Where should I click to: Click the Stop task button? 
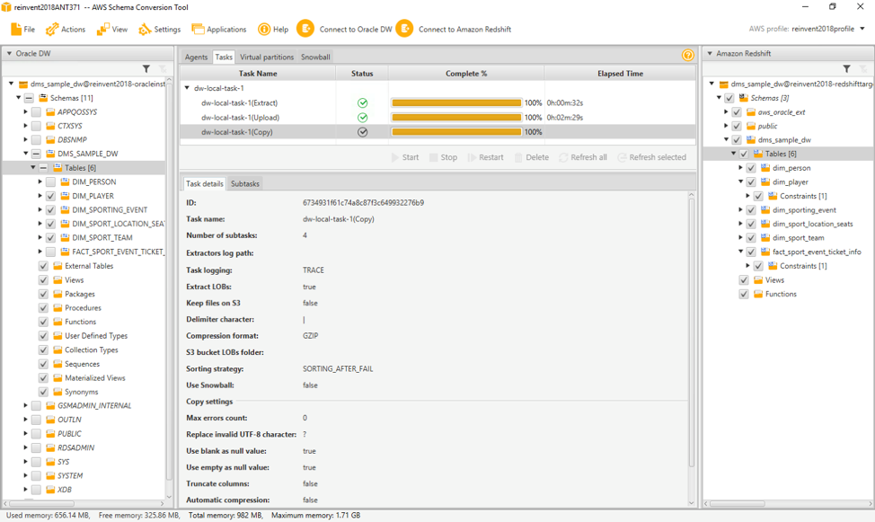(443, 157)
